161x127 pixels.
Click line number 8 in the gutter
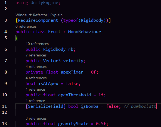pyautogui.click(x=6, y=72)
